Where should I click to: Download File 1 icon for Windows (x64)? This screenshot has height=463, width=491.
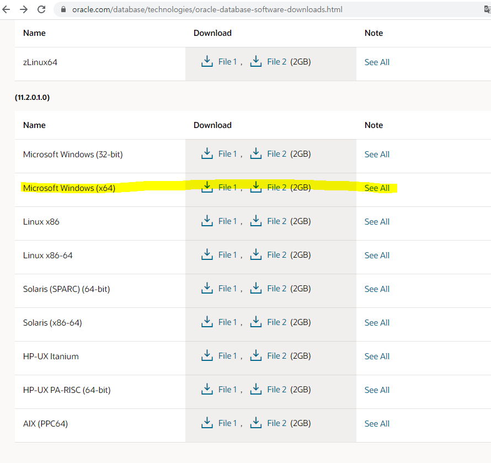(207, 187)
